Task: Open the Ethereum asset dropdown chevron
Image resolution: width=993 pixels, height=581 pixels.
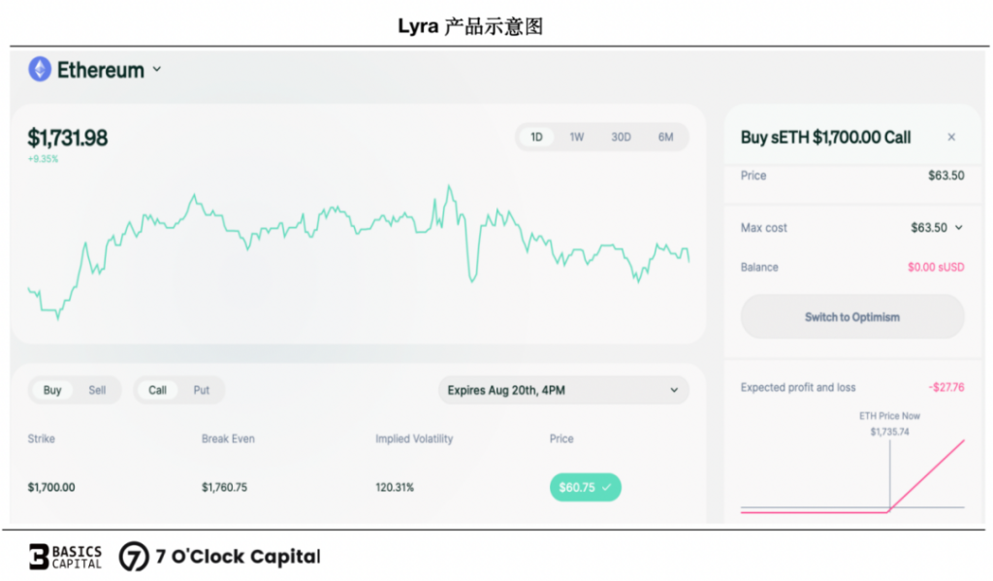Action: tap(157, 69)
